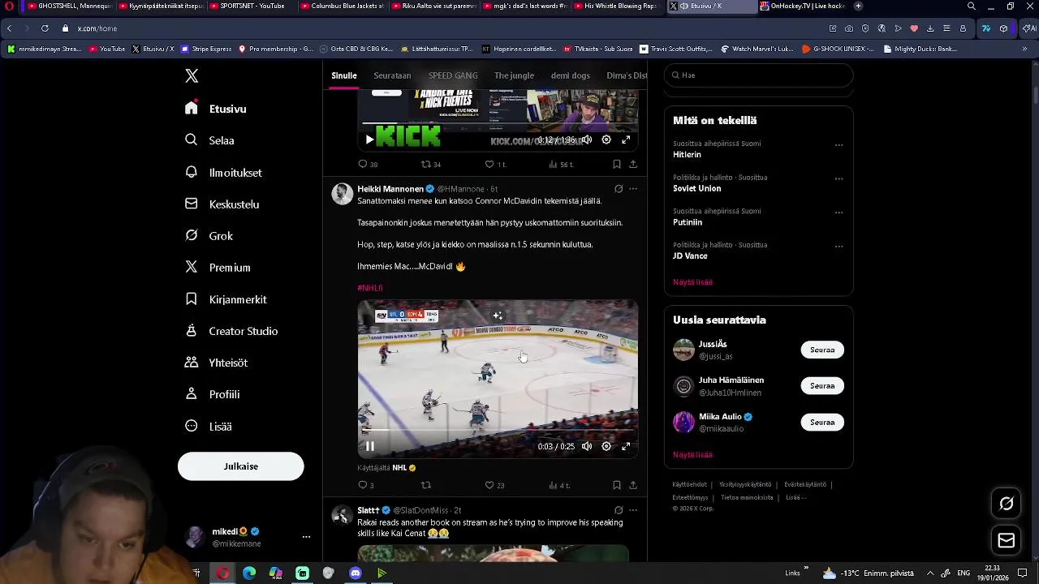Reply to Heikki Mannonen post
Viewport: 1039px width, 584px height.
[x=366, y=485]
